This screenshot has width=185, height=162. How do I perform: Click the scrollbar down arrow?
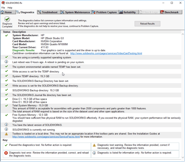click(x=183, y=157)
